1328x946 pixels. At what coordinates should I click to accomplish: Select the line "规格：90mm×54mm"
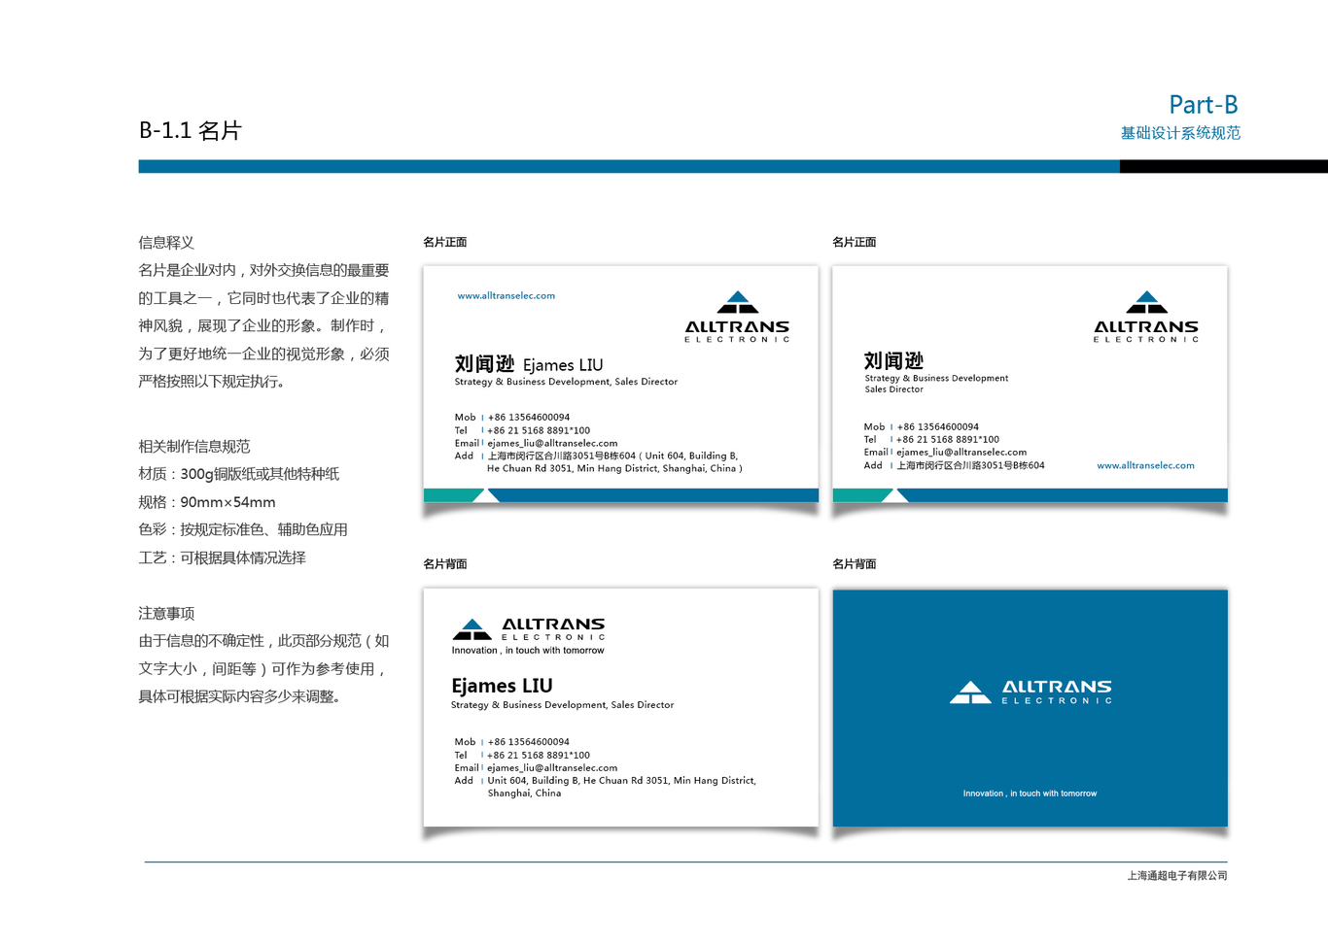click(x=207, y=502)
